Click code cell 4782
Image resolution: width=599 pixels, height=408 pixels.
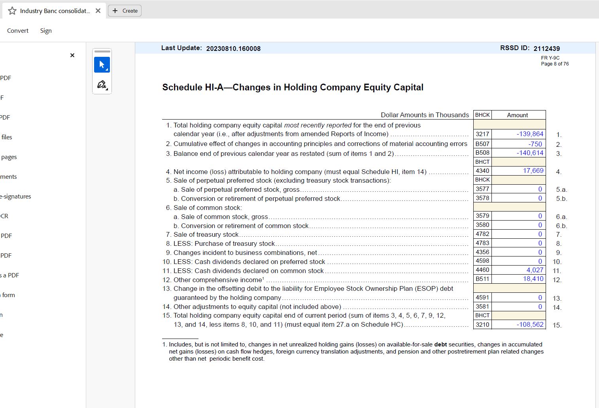(x=482, y=234)
